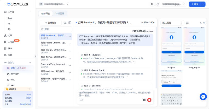The height and width of the screenshot is (109, 209).
Task: Click the AI 积分: 3404 label
Action: tap(148, 23)
